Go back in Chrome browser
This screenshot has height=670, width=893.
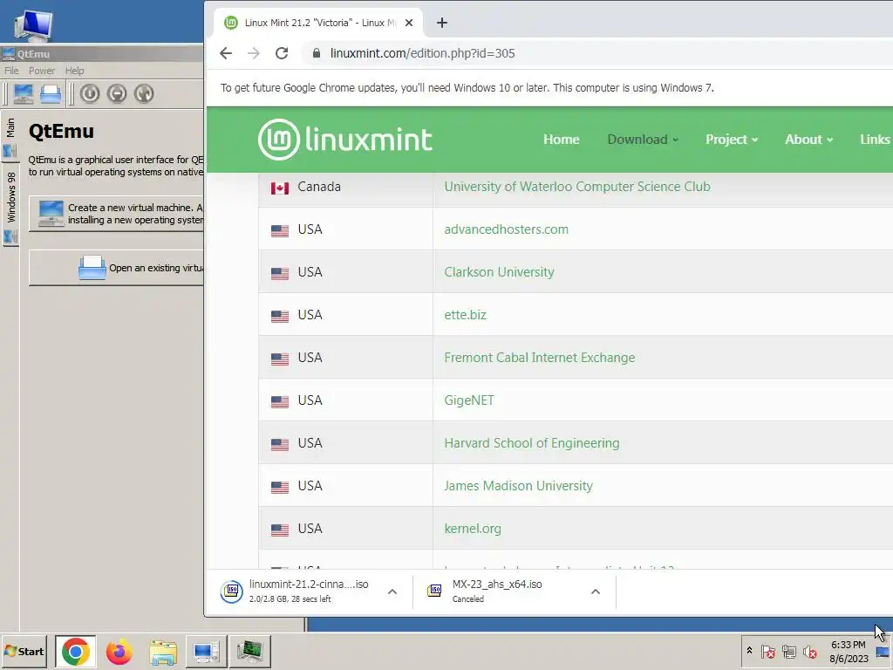click(x=226, y=53)
